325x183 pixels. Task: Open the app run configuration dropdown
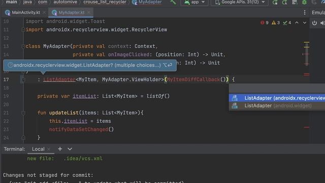point(194,2)
